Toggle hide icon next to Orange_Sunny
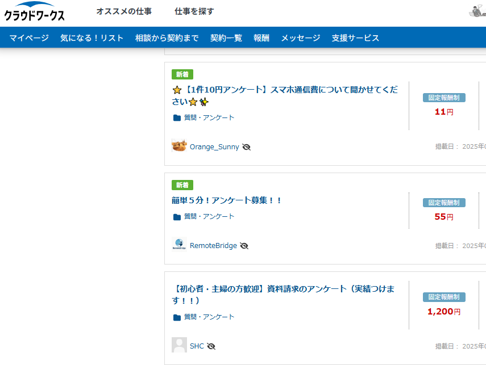486x365 pixels. coord(246,147)
